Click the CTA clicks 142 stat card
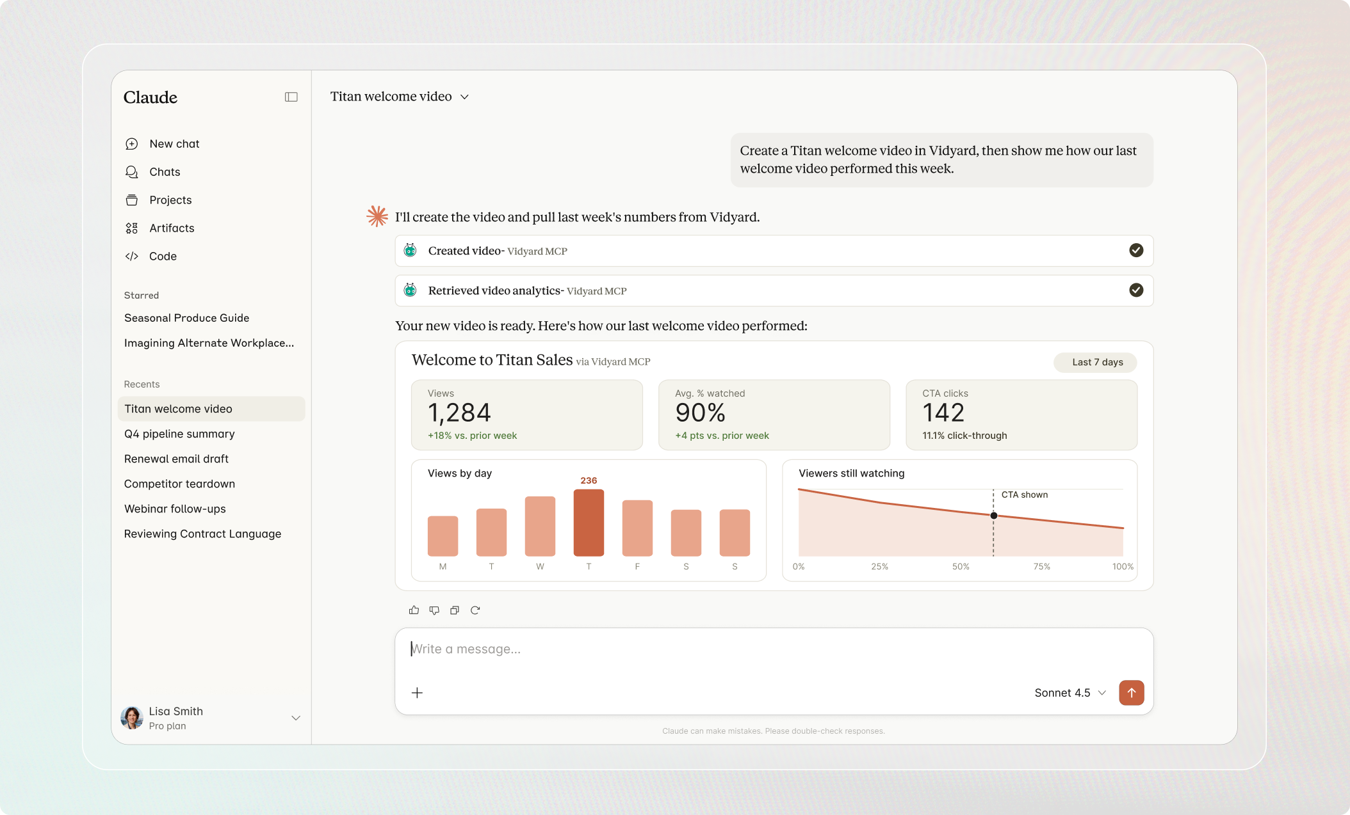 [x=1021, y=415]
